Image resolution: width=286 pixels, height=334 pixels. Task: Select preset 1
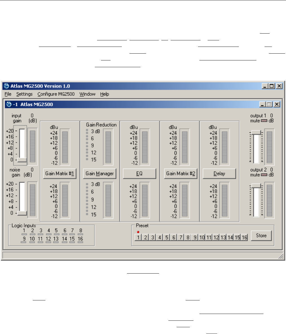pyautogui.click(x=138, y=237)
